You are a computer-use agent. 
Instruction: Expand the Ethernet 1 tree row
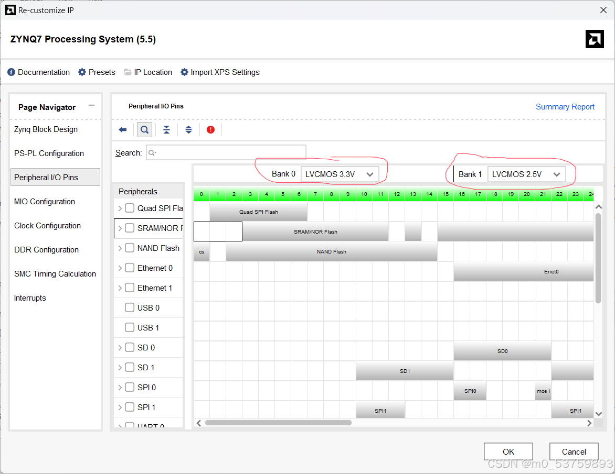[x=120, y=288]
